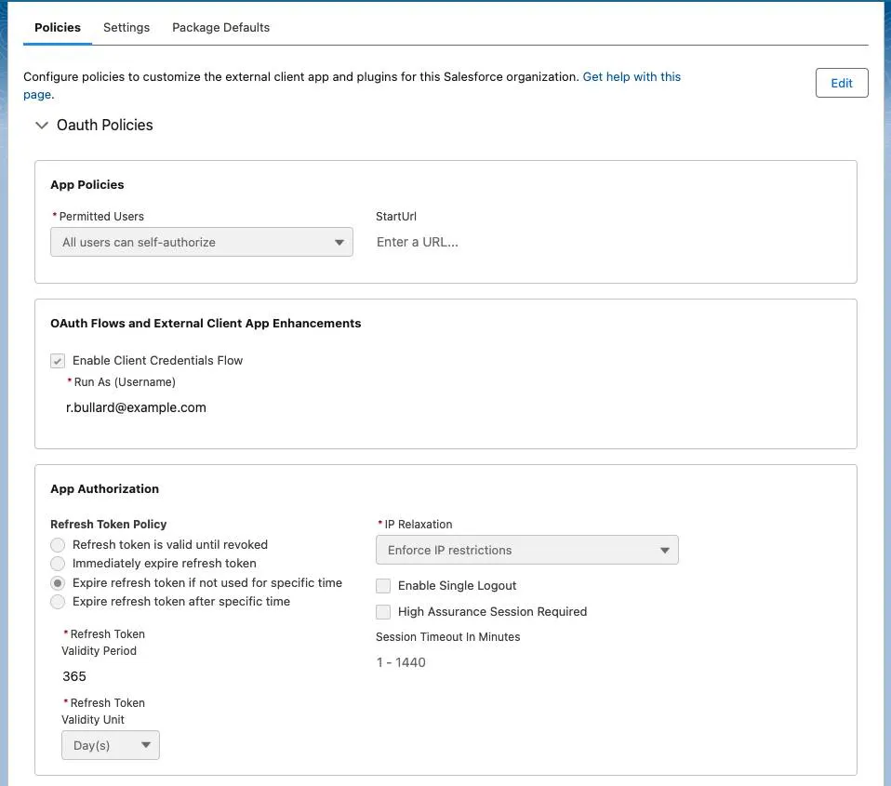Enable the Single Logout checkbox

(x=383, y=586)
